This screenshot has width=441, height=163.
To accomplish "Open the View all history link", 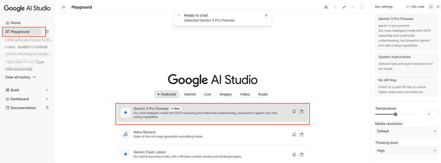I will click(x=20, y=77).
